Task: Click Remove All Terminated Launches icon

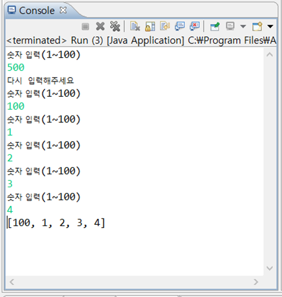Action: (x=115, y=26)
